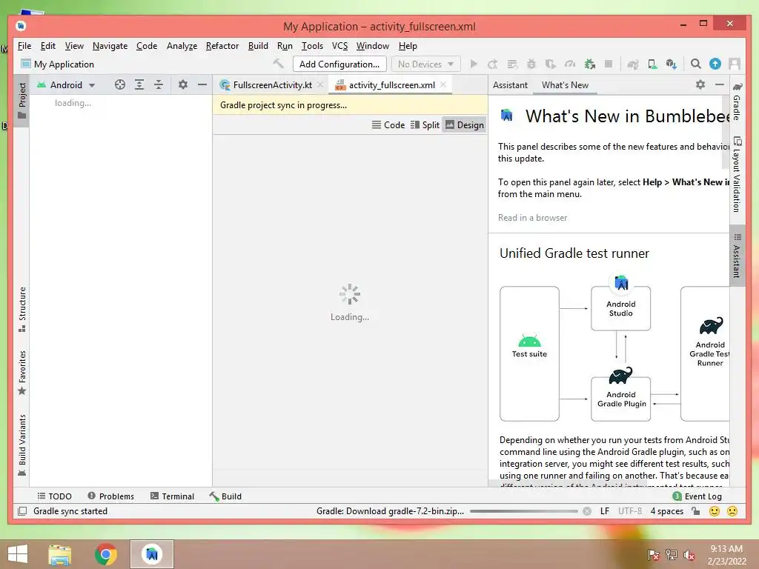Open the SDK Manager download icon
Viewport: 759px width, 569px height.
pyautogui.click(x=672, y=64)
